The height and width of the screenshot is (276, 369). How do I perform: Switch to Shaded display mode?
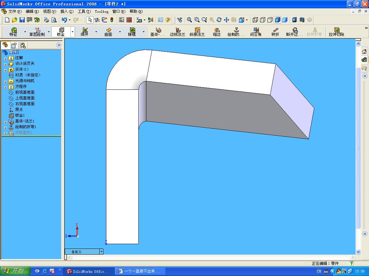[x=285, y=20]
